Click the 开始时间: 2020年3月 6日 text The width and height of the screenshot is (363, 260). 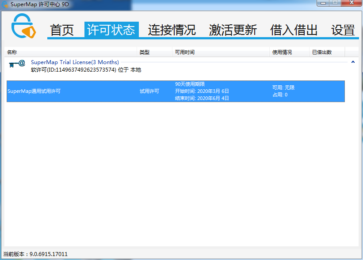click(202, 91)
